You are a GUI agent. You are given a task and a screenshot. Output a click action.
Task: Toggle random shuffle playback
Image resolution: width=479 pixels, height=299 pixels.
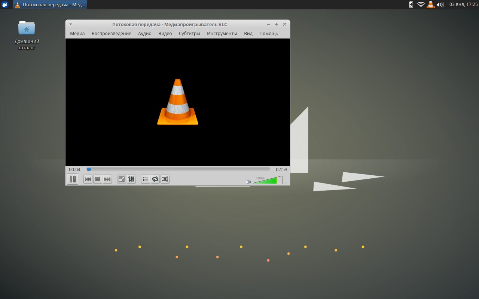click(165, 179)
